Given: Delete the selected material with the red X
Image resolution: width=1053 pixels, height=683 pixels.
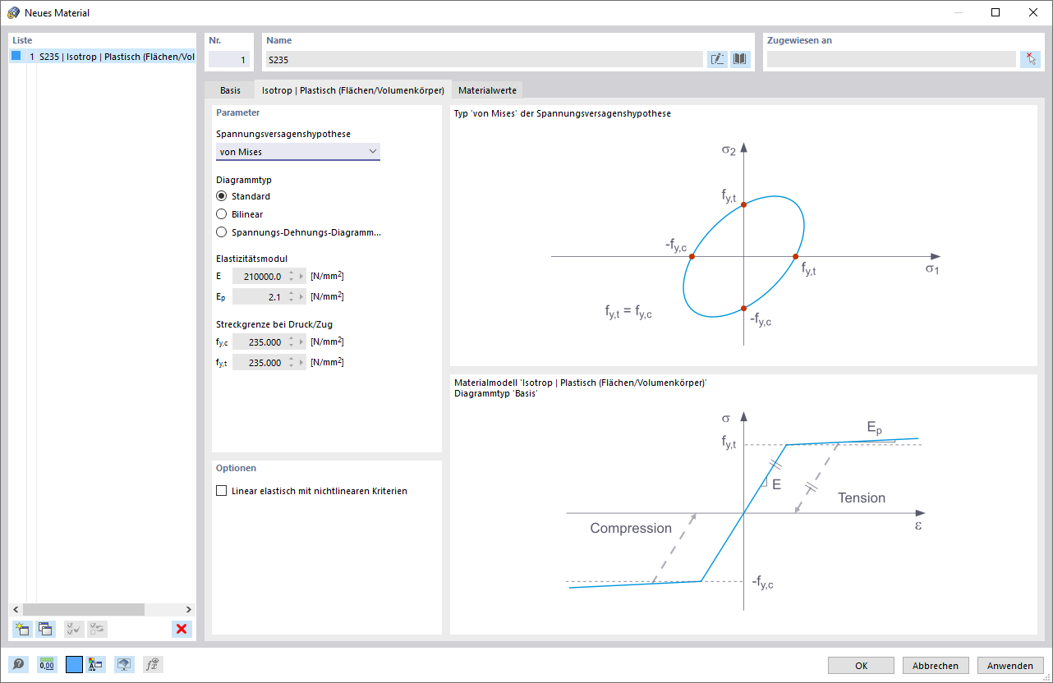Looking at the screenshot, I should coord(182,630).
